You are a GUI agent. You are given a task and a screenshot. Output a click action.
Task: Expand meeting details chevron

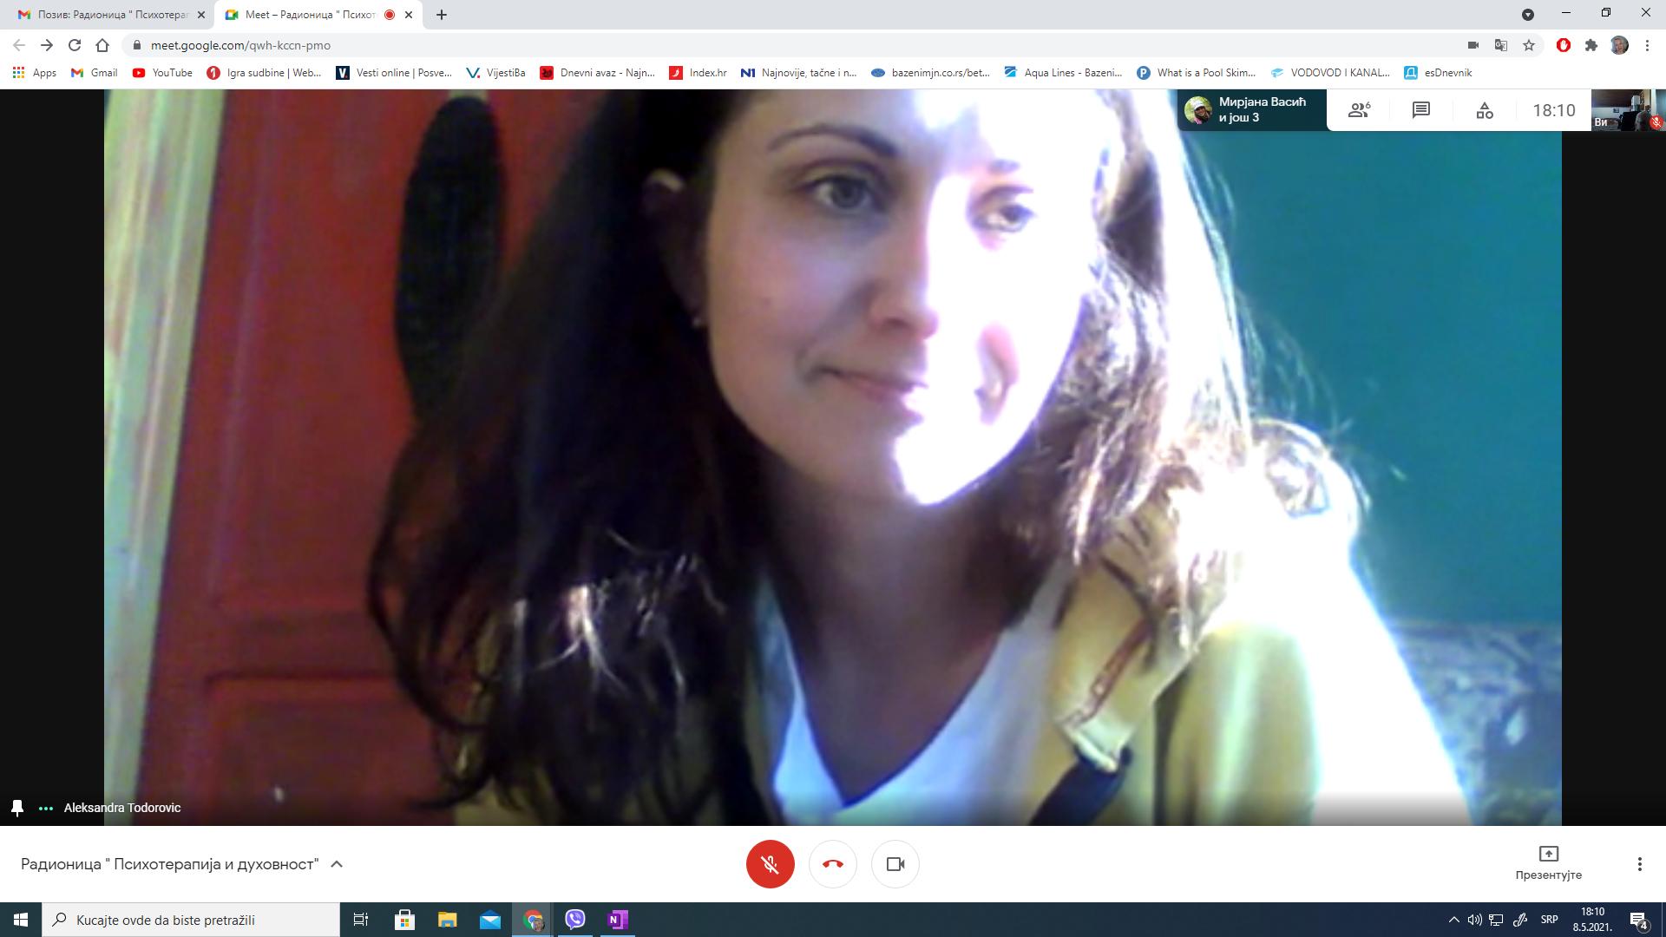coord(337,864)
